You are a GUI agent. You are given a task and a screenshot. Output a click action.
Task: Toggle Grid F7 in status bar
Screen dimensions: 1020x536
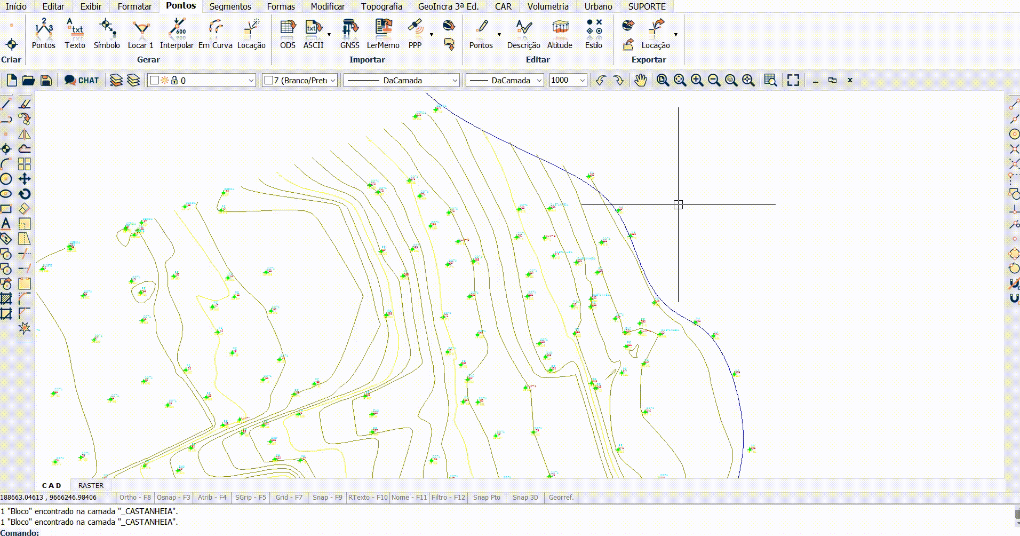coord(289,497)
